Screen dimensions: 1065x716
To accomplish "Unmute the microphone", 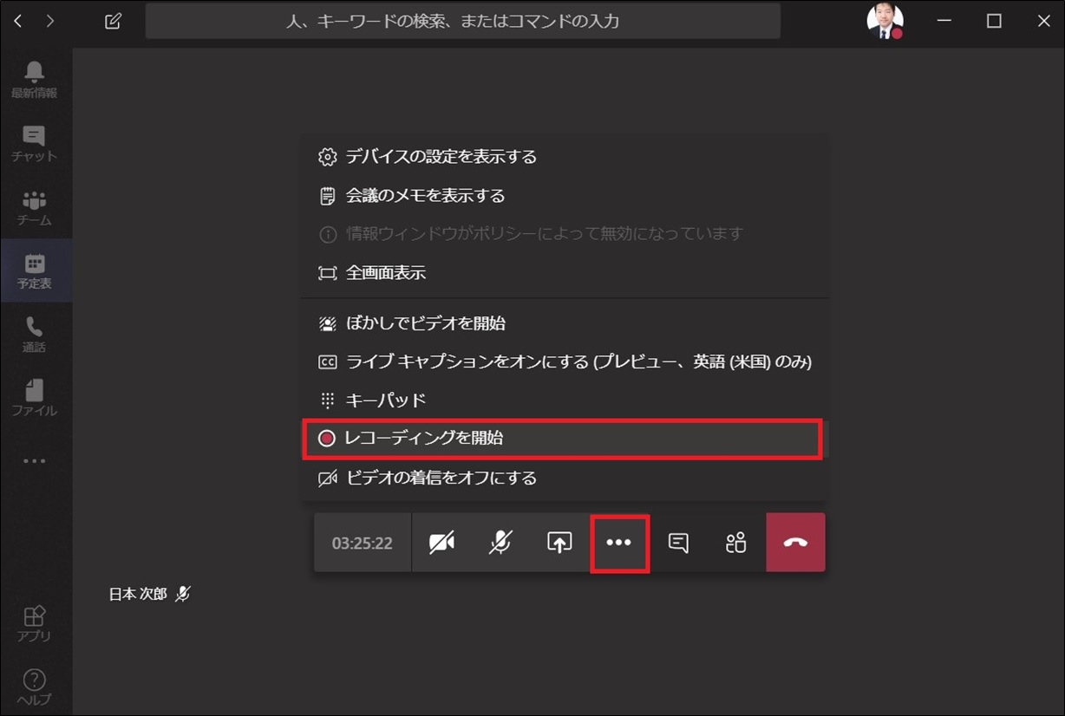I will [x=501, y=542].
